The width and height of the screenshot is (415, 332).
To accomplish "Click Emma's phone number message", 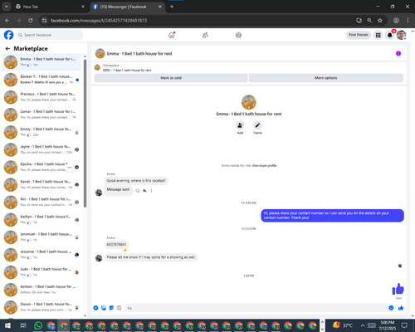I will click(x=116, y=245).
